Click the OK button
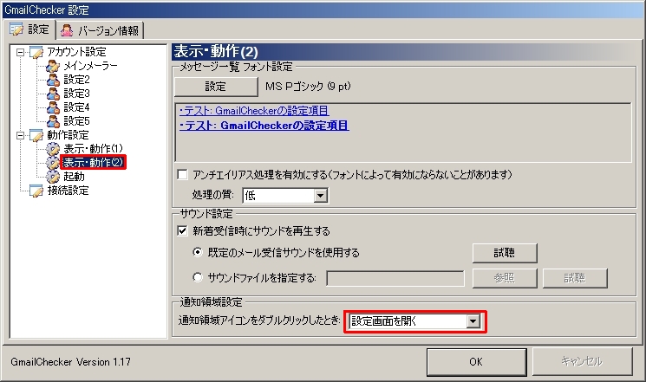 click(477, 362)
